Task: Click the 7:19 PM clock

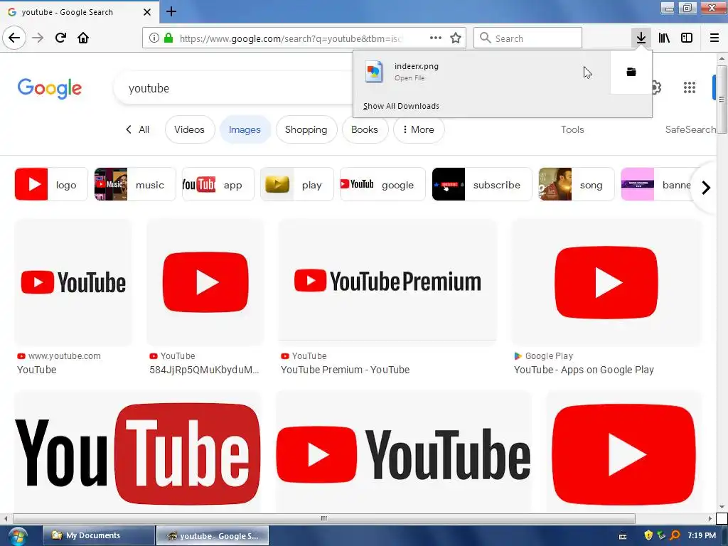Action: point(702,535)
